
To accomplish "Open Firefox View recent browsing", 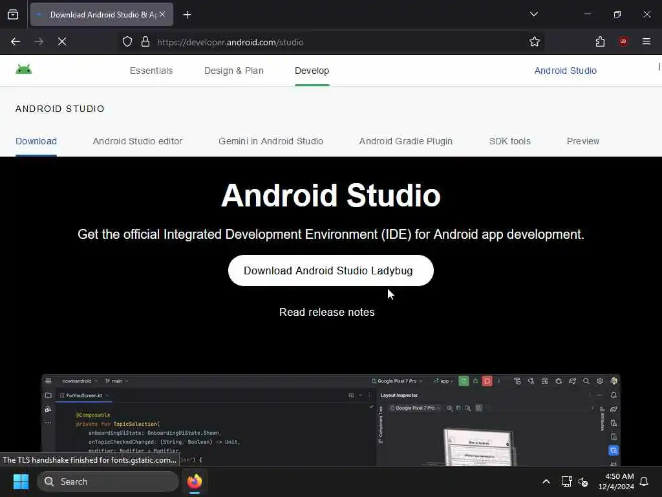I will [x=13, y=15].
